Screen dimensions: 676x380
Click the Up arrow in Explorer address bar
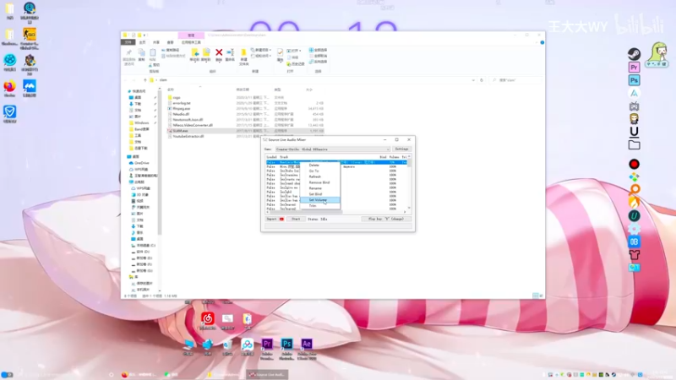click(x=144, y=80)
